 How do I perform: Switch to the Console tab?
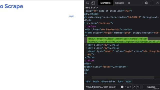point(119,3)
